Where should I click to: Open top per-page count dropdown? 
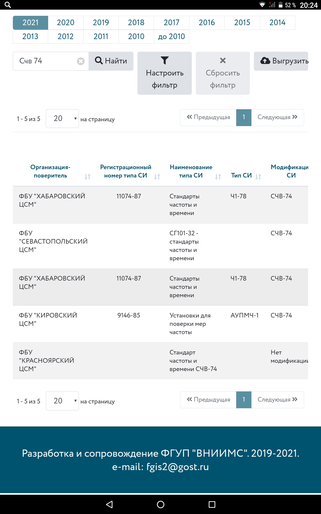(x=62, y=119)
